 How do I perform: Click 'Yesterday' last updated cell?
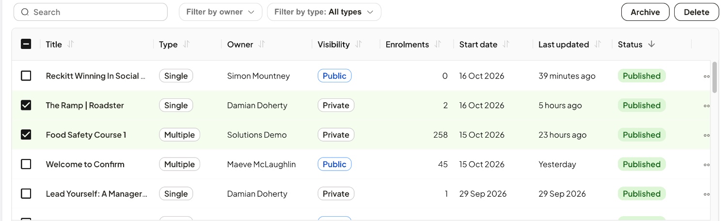click(557, 164)
